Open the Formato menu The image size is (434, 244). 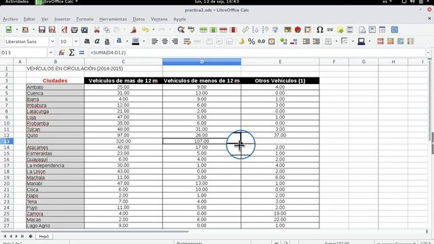tap(85, 19)
